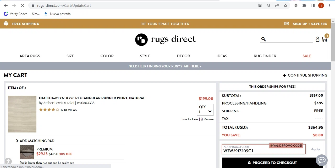Open the Google Translate icon in address bar
The image size is (335, 168).
[x=260, y=5]
